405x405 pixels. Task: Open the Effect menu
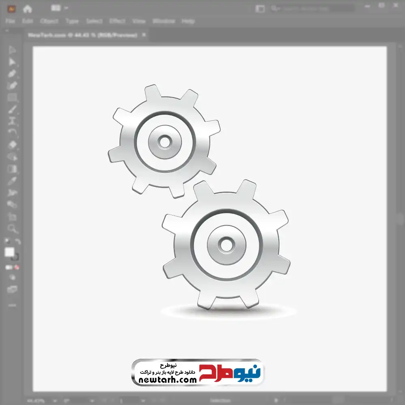click(x=117, y=21)
